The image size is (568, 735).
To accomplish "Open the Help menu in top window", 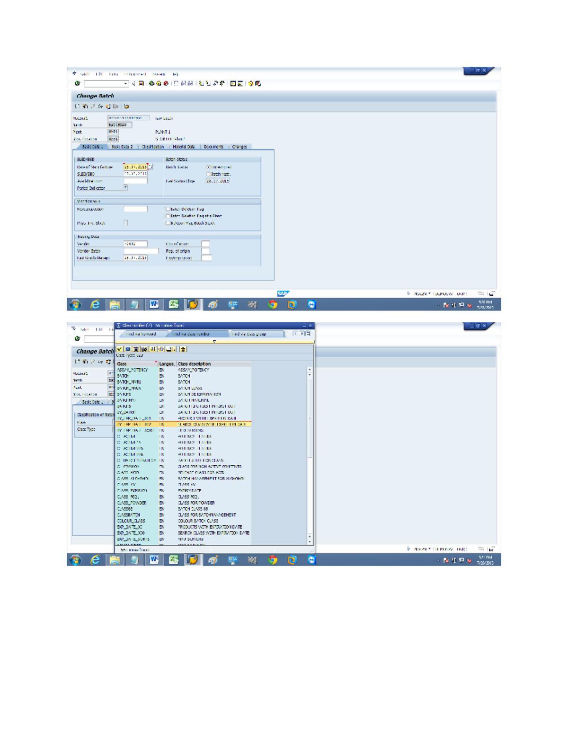I will point(175,74).
